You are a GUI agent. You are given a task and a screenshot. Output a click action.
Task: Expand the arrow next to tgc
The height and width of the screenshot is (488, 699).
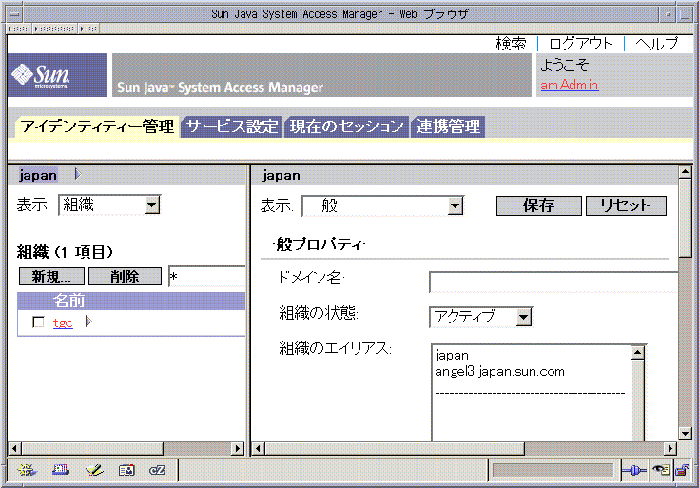88,322
